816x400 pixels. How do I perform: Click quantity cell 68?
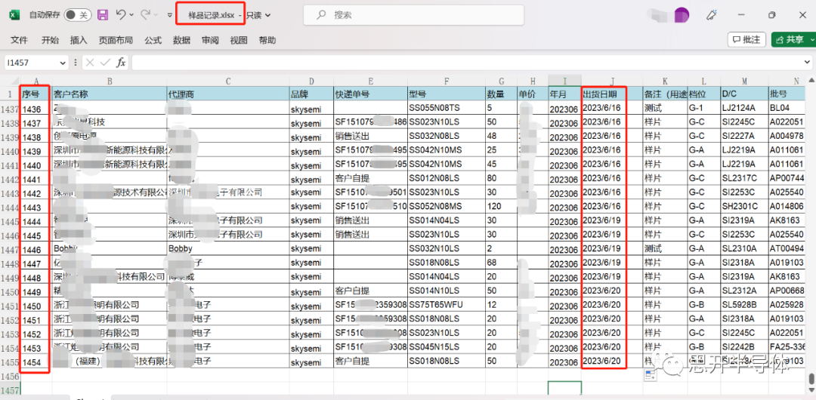click(501, 263)
